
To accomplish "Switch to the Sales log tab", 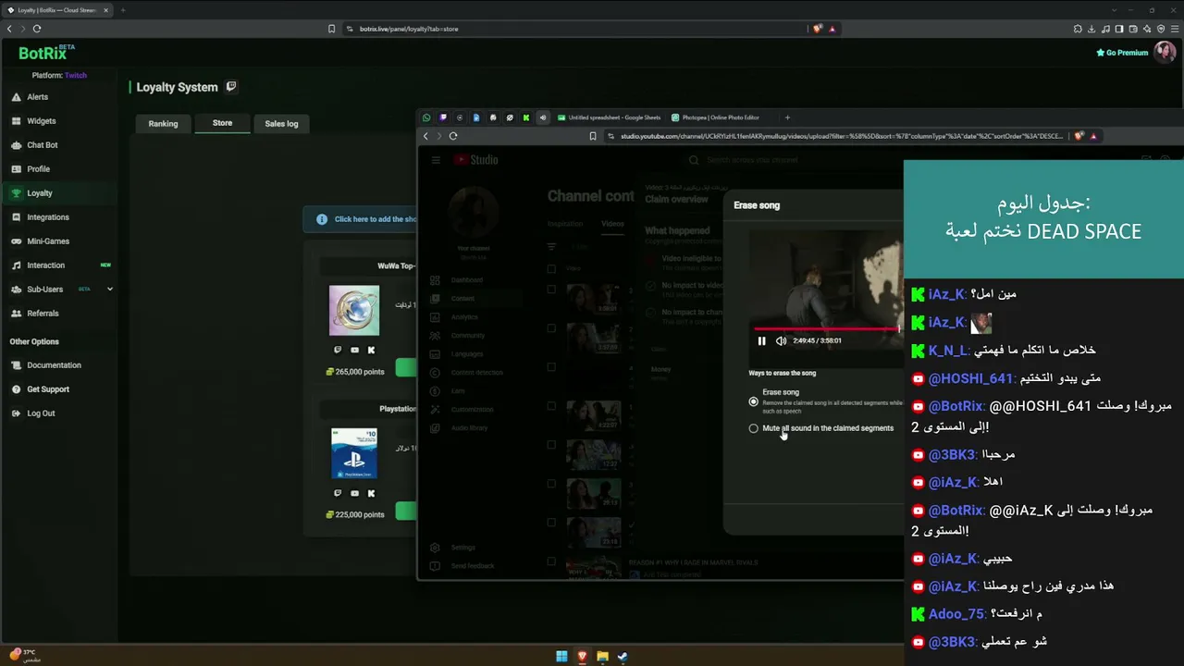I will click(x=281, y=124).
